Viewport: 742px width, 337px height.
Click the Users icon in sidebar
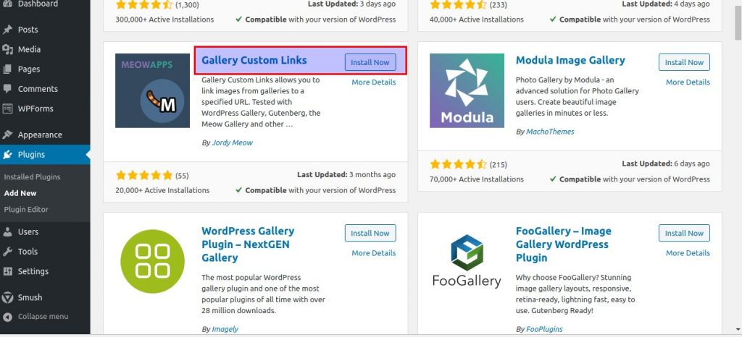coord(7,231)
